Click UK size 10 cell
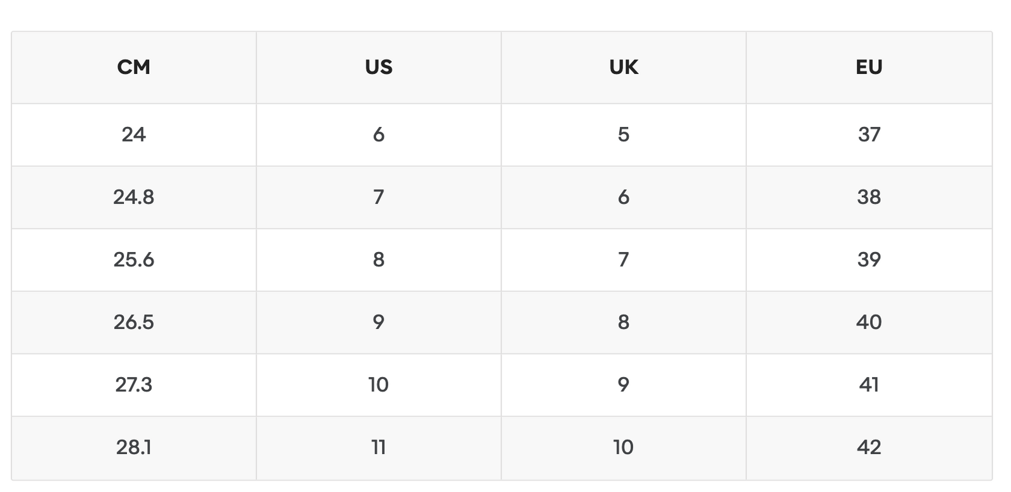Viewport: 1011px width, 492px height. (x=624, y=448)
